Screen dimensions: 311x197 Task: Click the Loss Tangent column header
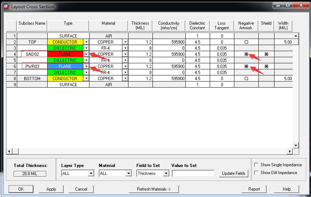point(222,26)
